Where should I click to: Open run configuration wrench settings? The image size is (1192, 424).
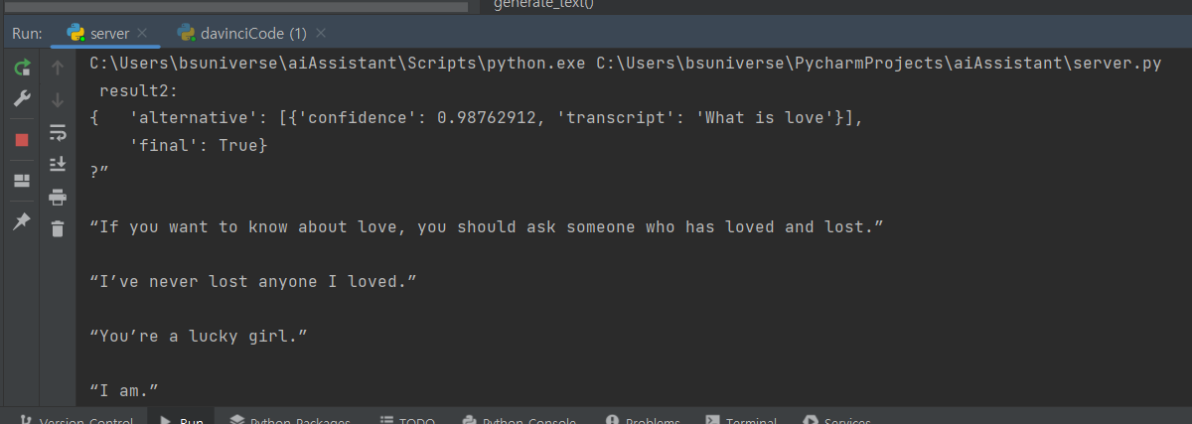point(22,99)
